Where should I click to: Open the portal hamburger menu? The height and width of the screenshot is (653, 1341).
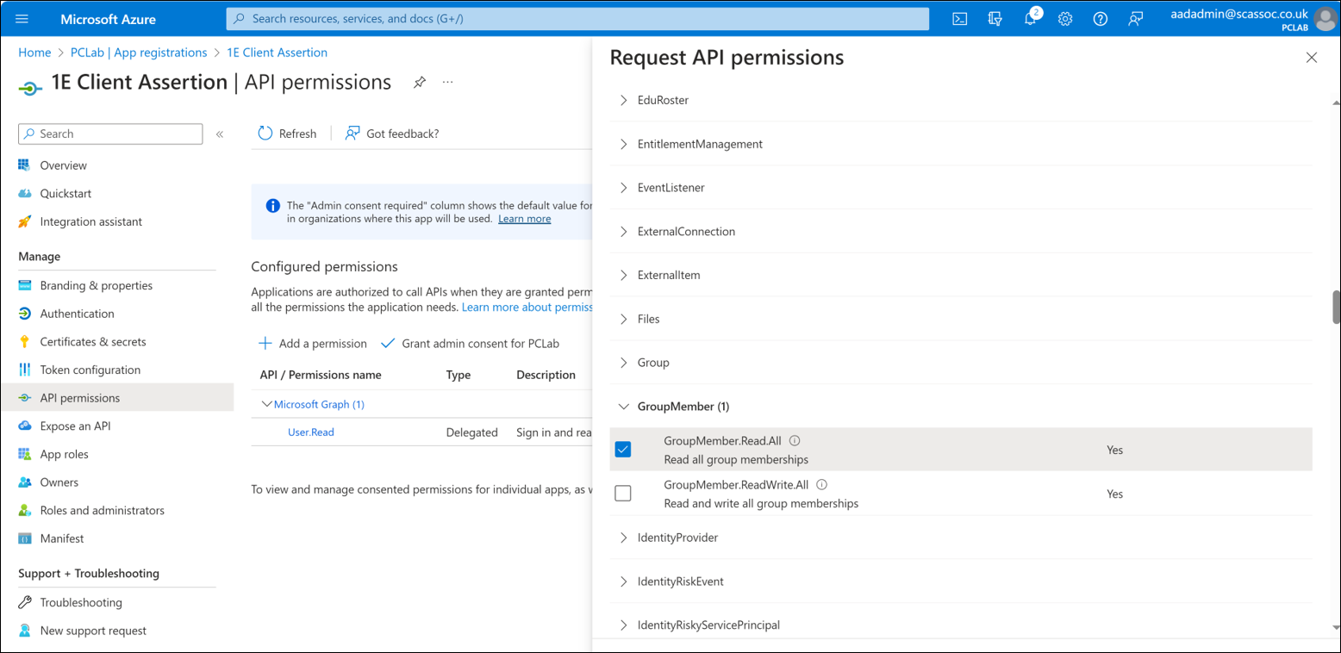22,19
